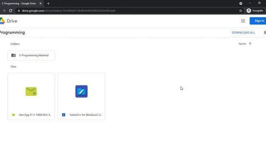Close the C Programming Google Drive tab
266x149 pixels.
[x=41, y=3]
